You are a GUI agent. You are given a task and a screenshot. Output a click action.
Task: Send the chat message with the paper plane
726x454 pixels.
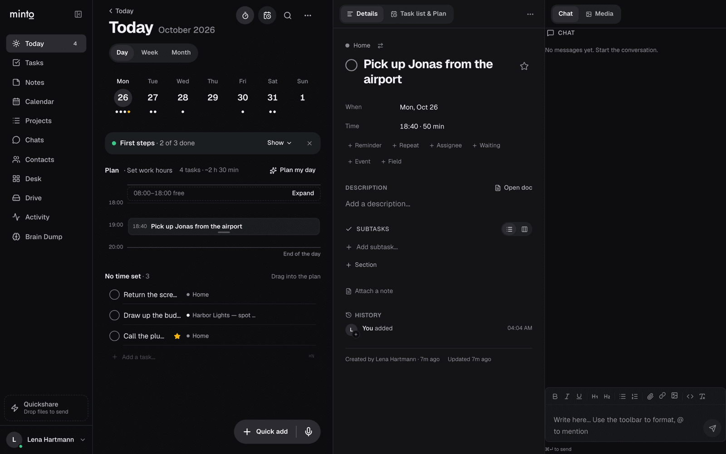[712, 428]
